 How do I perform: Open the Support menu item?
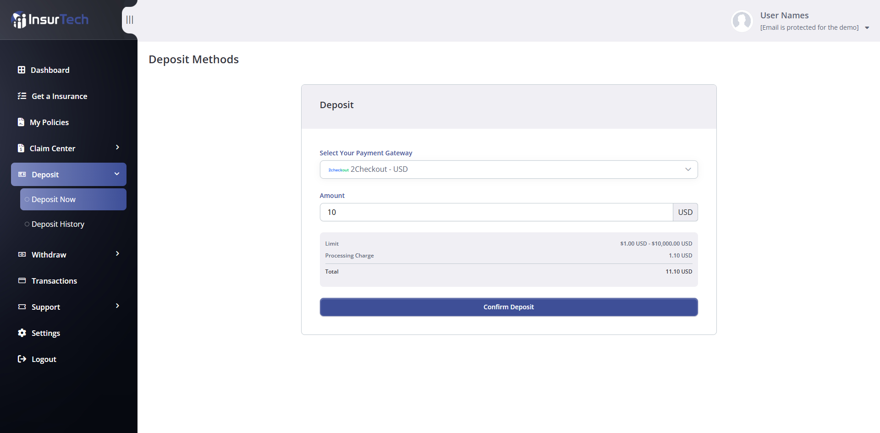(46, 307)
